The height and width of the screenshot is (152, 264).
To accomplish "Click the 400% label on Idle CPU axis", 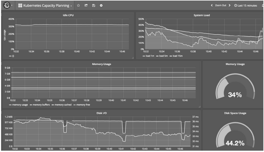I will click(x=11, y=19).
